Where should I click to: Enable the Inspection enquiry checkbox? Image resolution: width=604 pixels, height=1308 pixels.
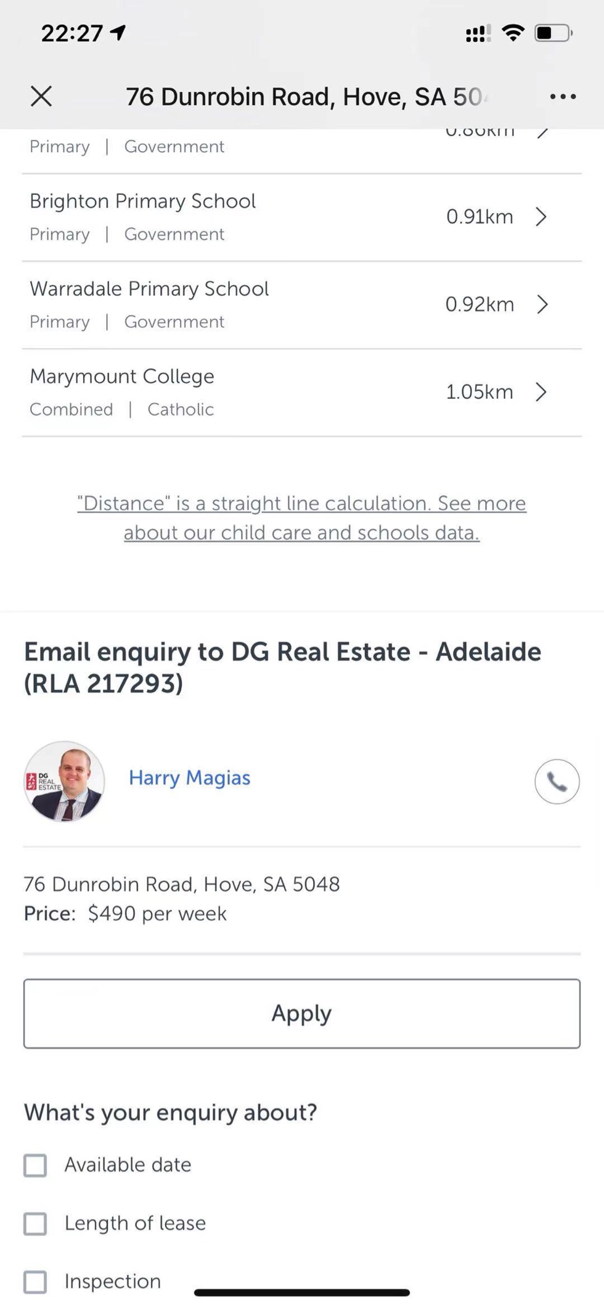point(35,1281)
